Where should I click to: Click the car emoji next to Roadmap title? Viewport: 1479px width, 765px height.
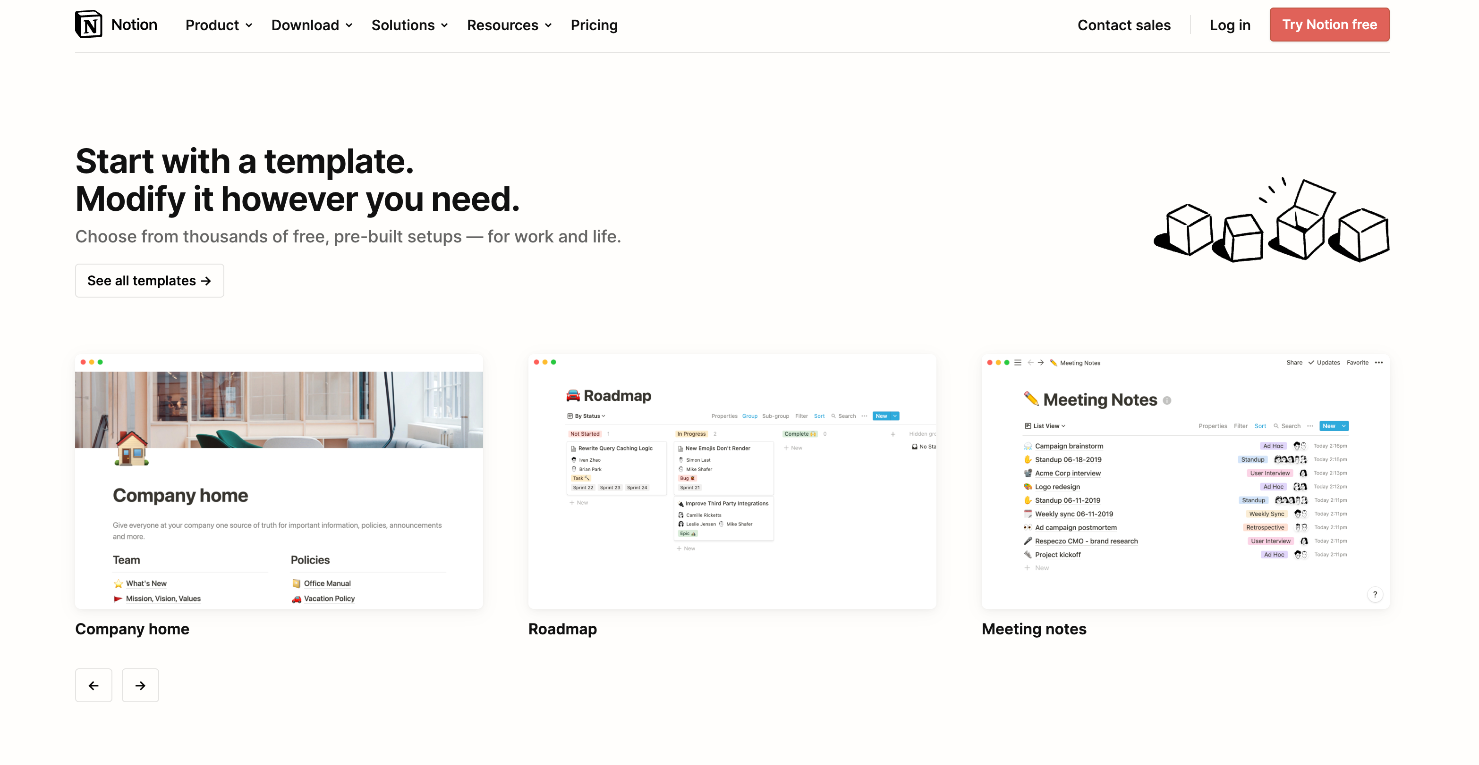pyautogui.click(x=573, y=395)
